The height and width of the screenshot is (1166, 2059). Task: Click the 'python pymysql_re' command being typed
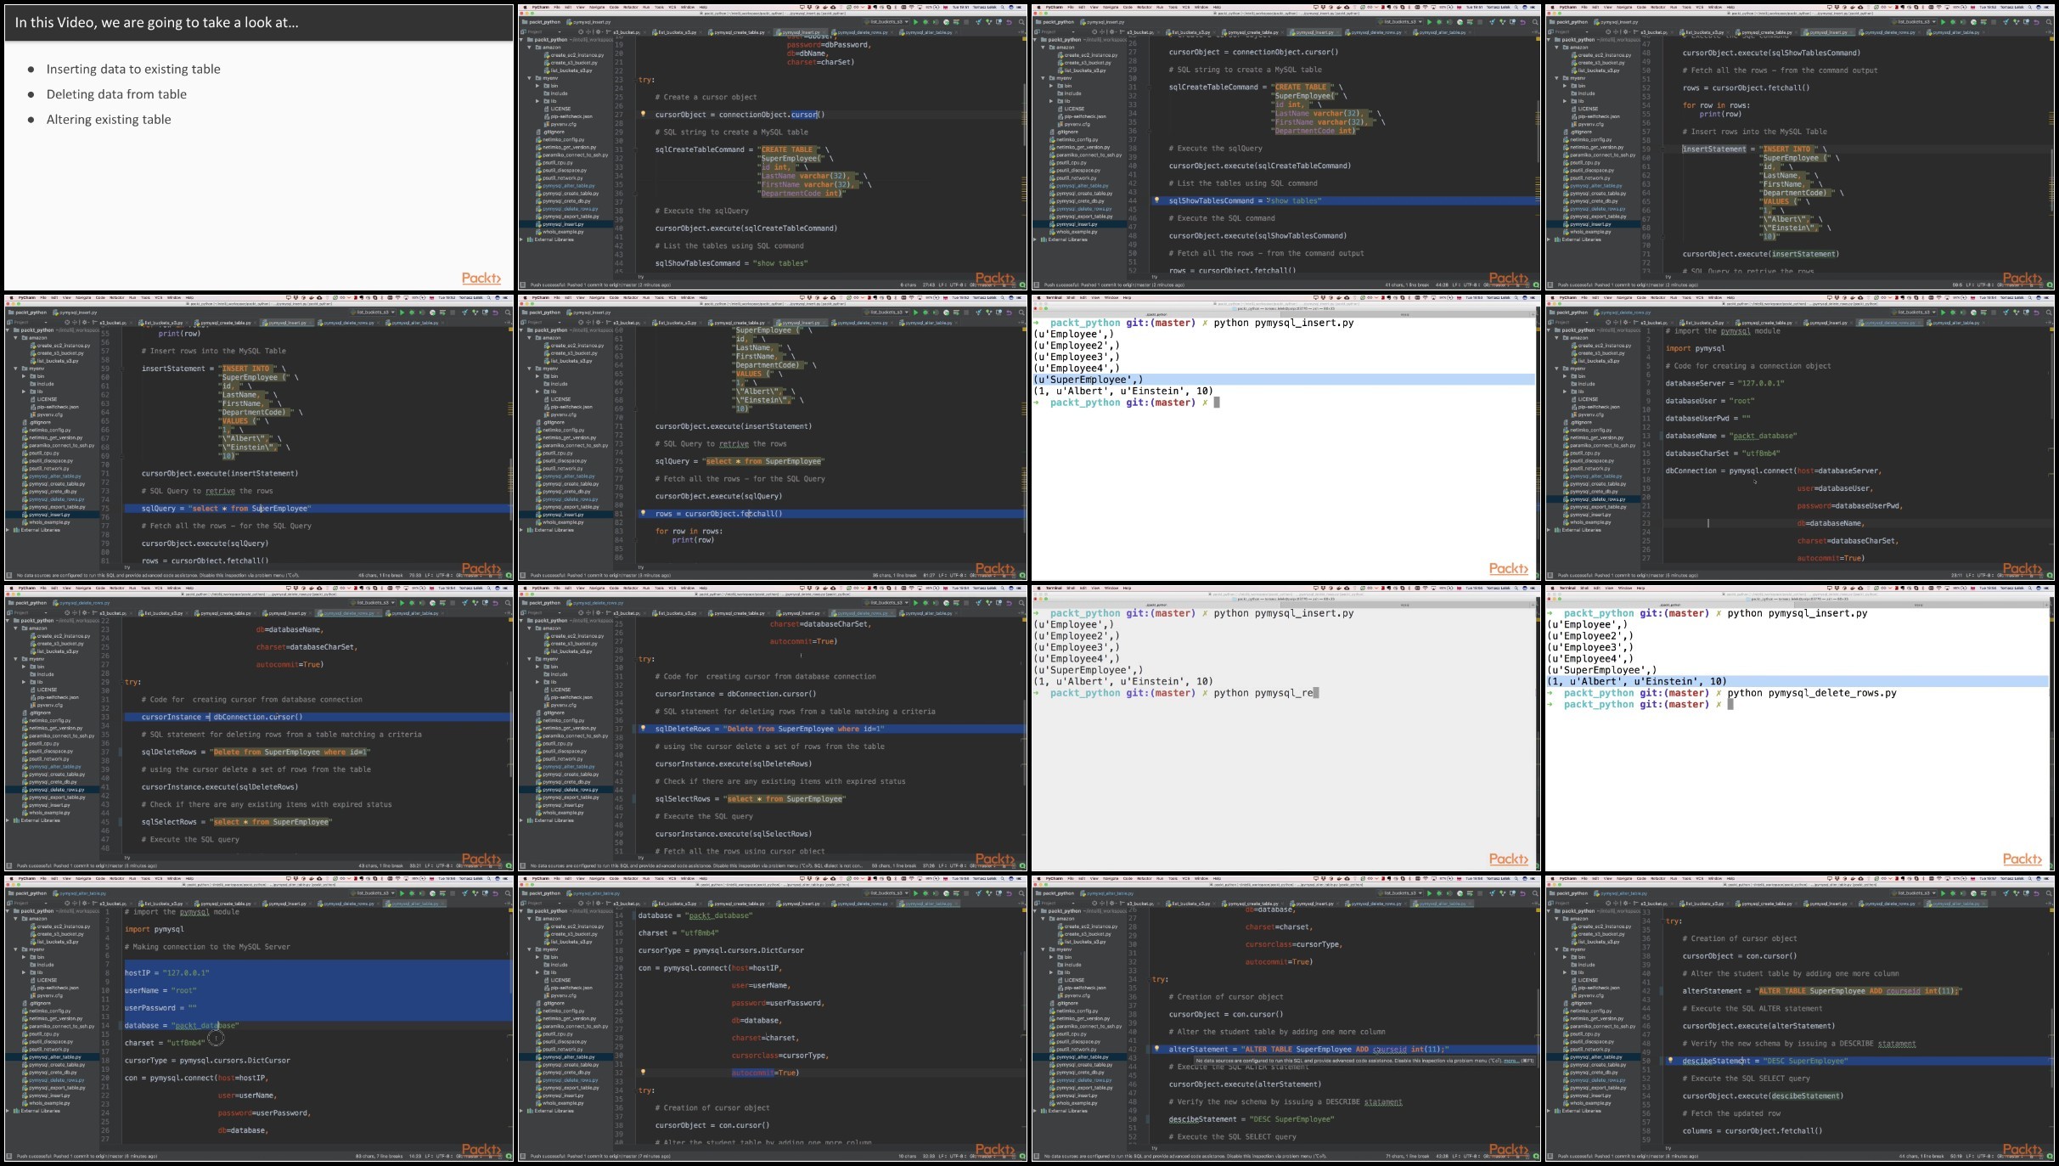pos(1264,693)
